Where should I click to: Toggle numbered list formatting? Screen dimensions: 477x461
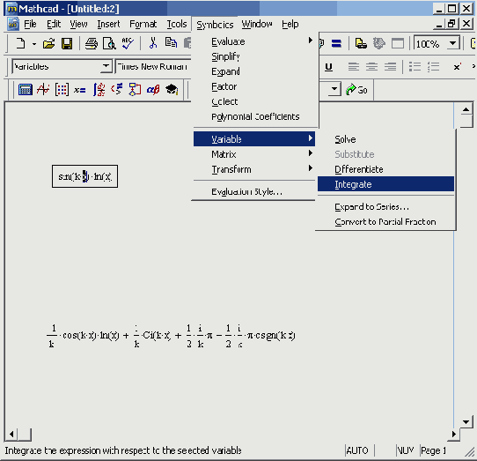click(x=433, y=67)
